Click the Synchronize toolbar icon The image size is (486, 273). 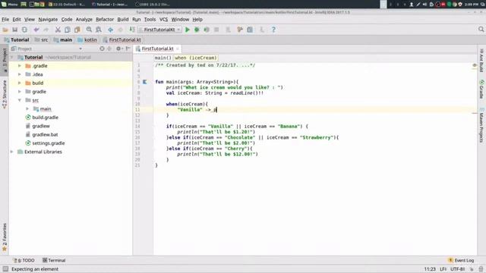(x=24, y=30)
